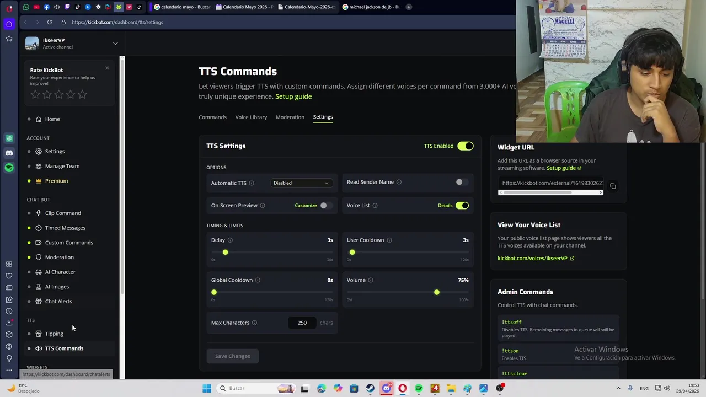Open Steam from the Windows taskbar
706x397 pixels.
point(370,388)
